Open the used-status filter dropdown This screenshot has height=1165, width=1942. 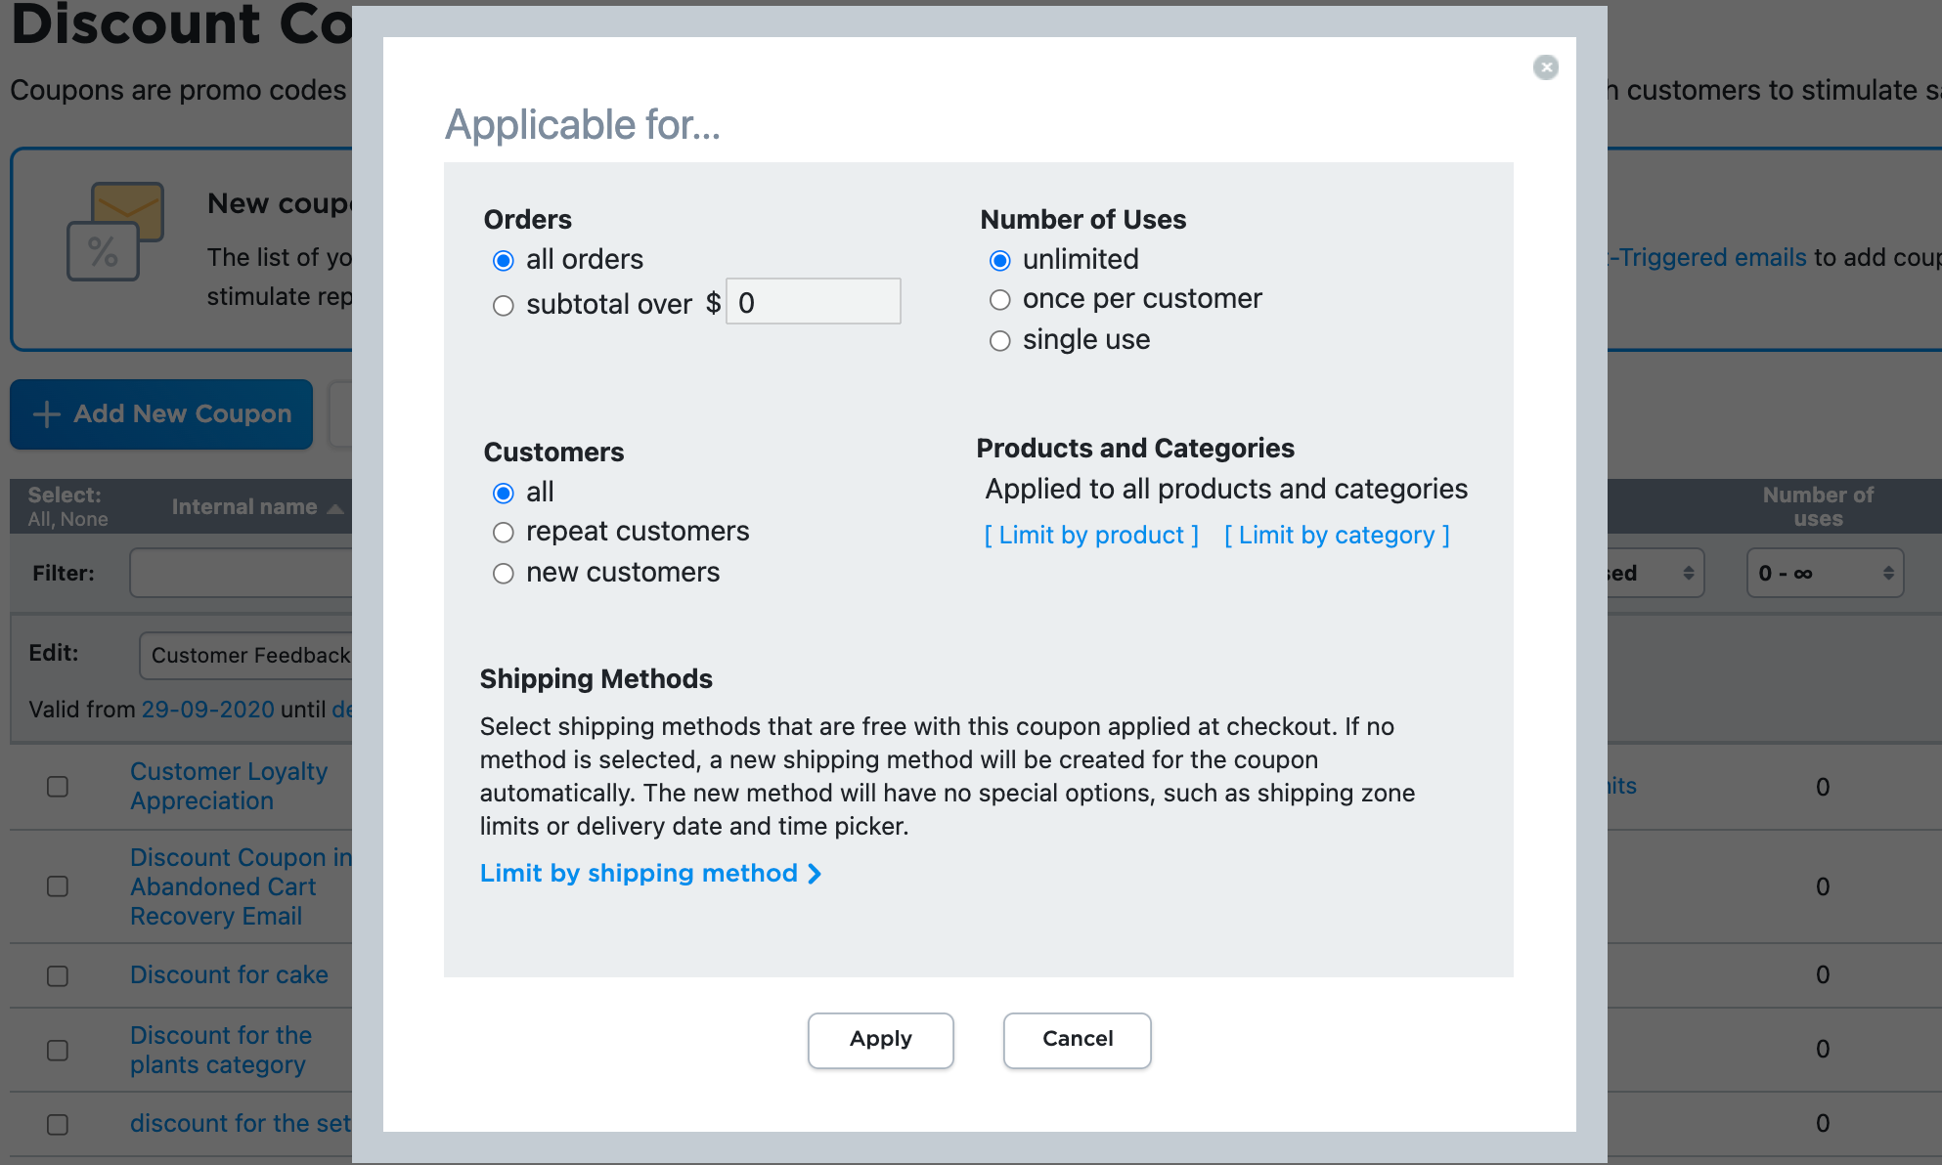pos(1653,573)
